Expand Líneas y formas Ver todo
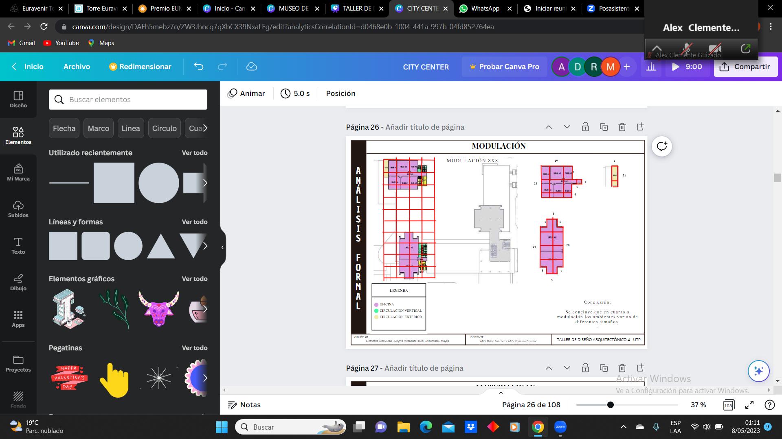The width and height of the screenshot is (782, 439). click(x=194, y=222)
